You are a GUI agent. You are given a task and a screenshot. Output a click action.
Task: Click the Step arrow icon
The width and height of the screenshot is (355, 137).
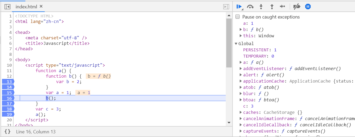(283, 7)
